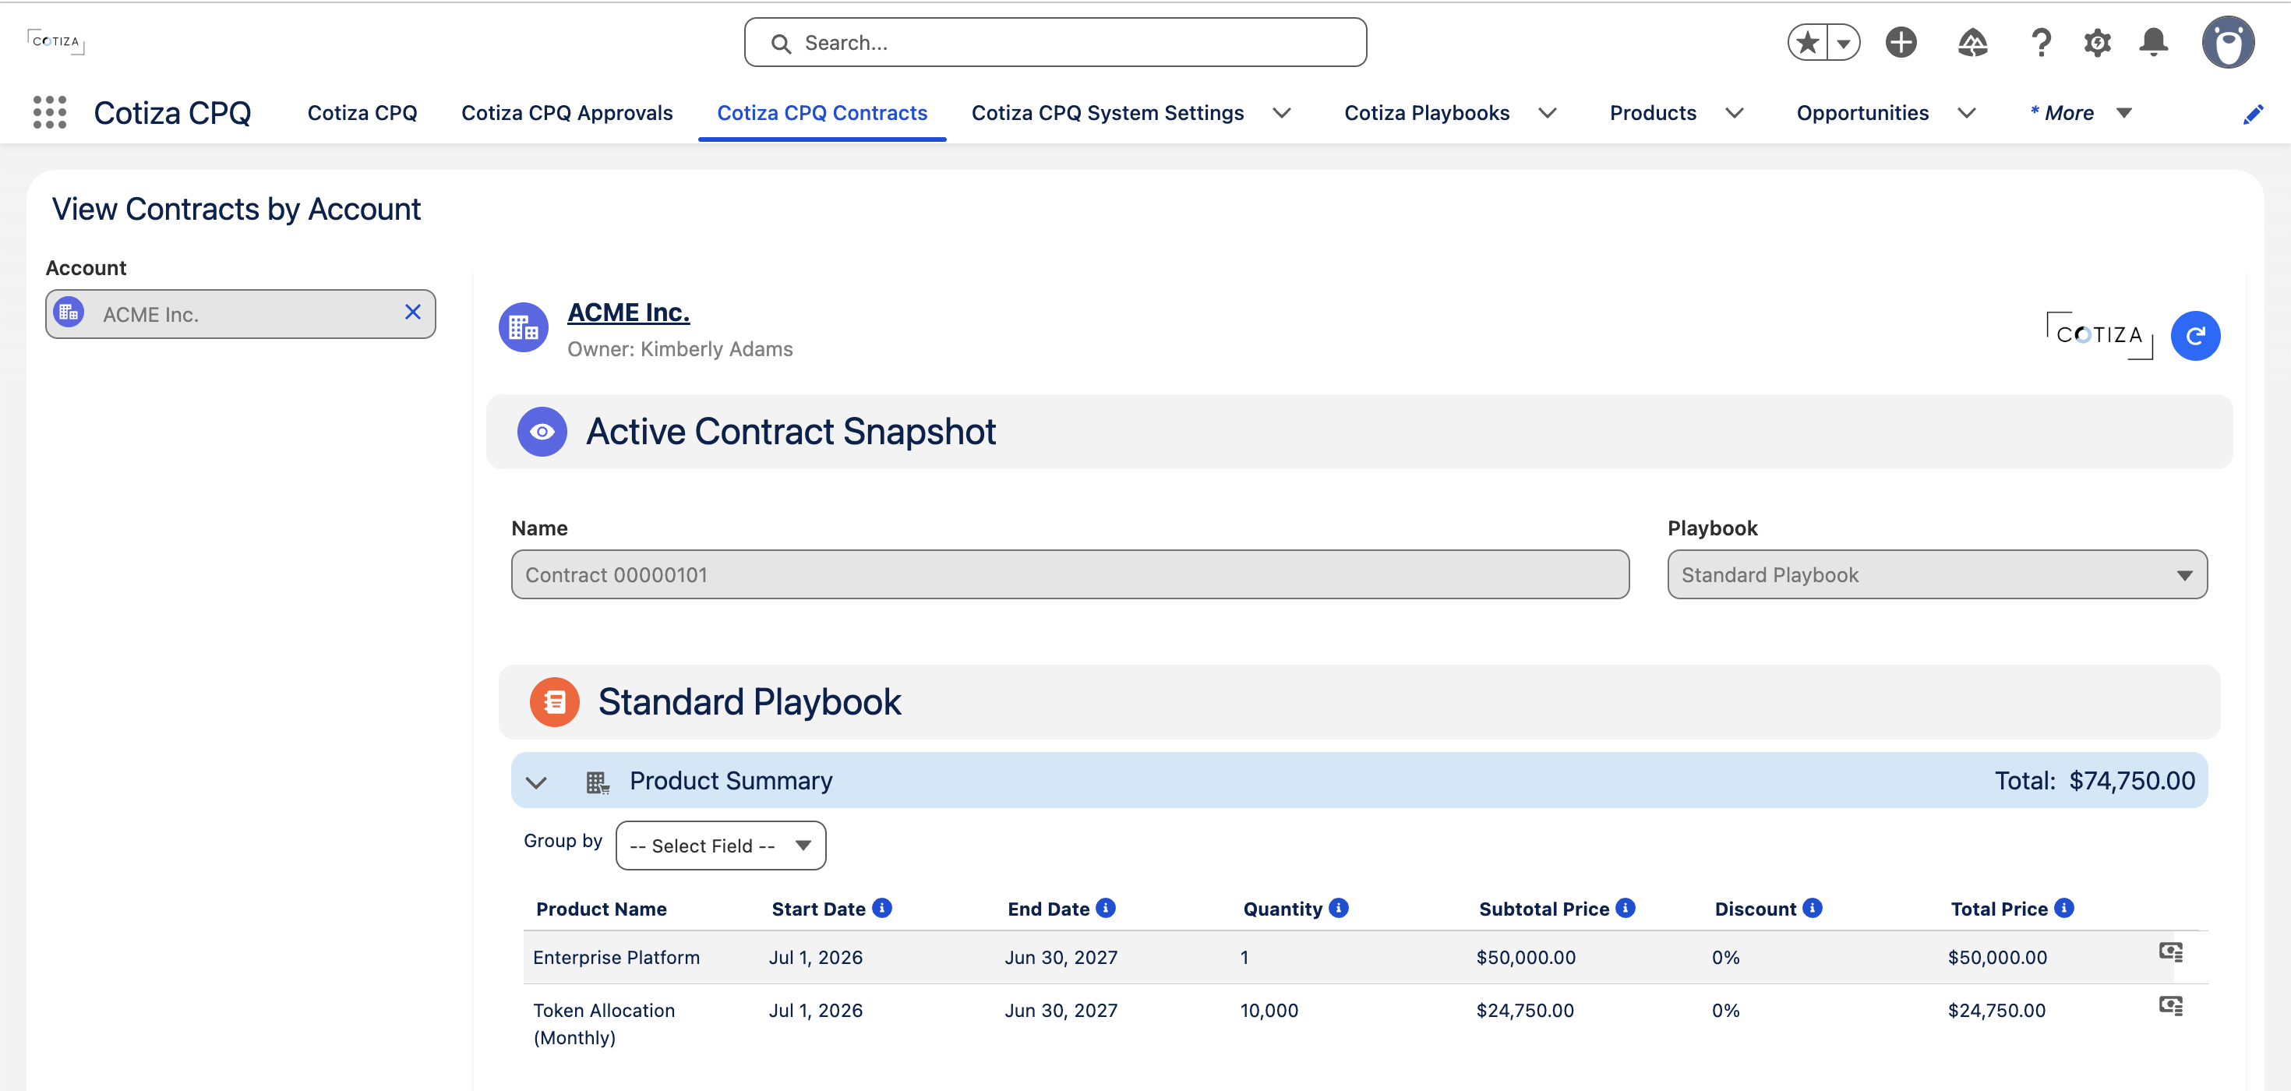Viewport: 2291px width, 1091px height.
Task: Click the blue refresh button
Action: tap(2195, 335)
